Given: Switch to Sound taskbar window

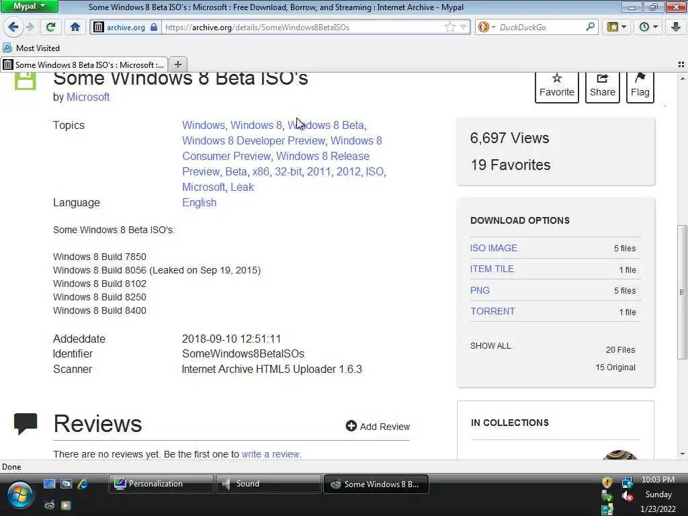Looking at the screenshot, I should (269, 484).
